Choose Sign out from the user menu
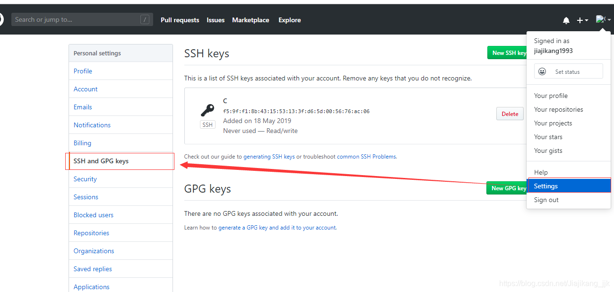 pyautogui.click(x=569, y=200)
